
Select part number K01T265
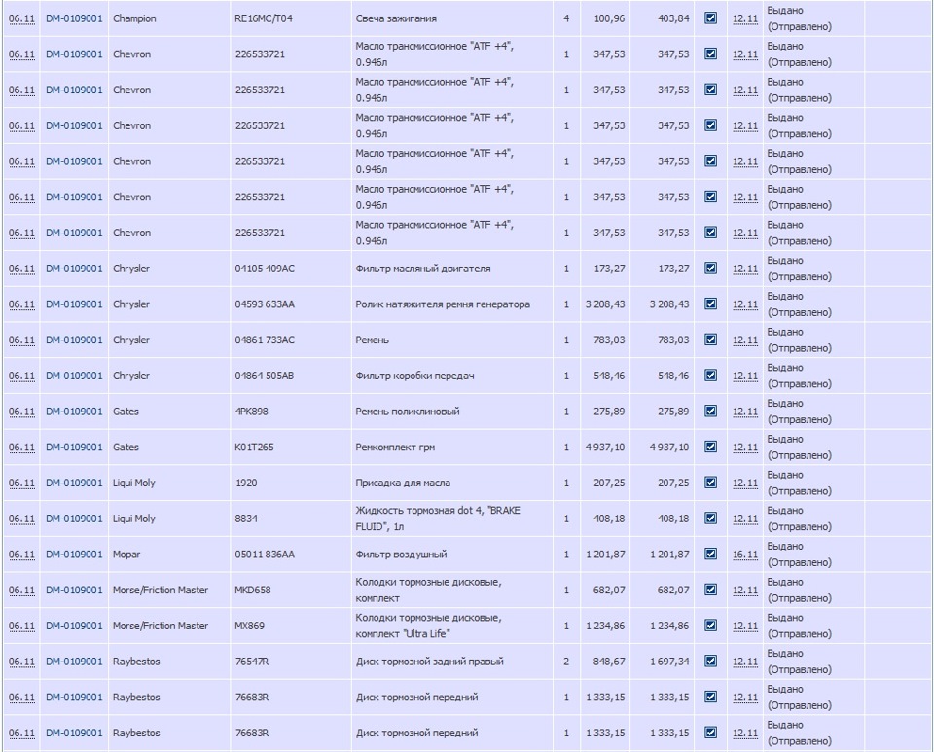(x=254, y=448)
